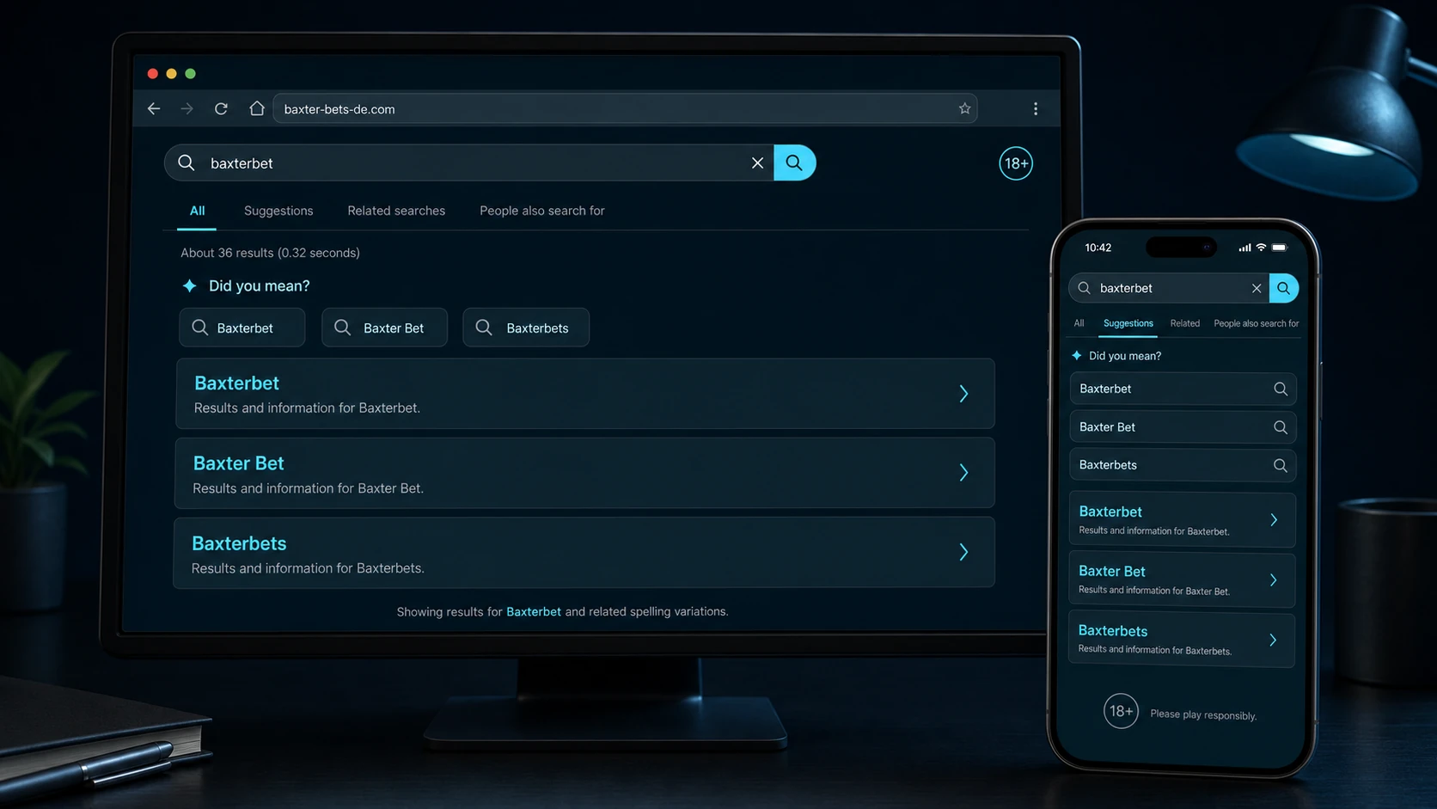Reload the page in the browser

221,109
